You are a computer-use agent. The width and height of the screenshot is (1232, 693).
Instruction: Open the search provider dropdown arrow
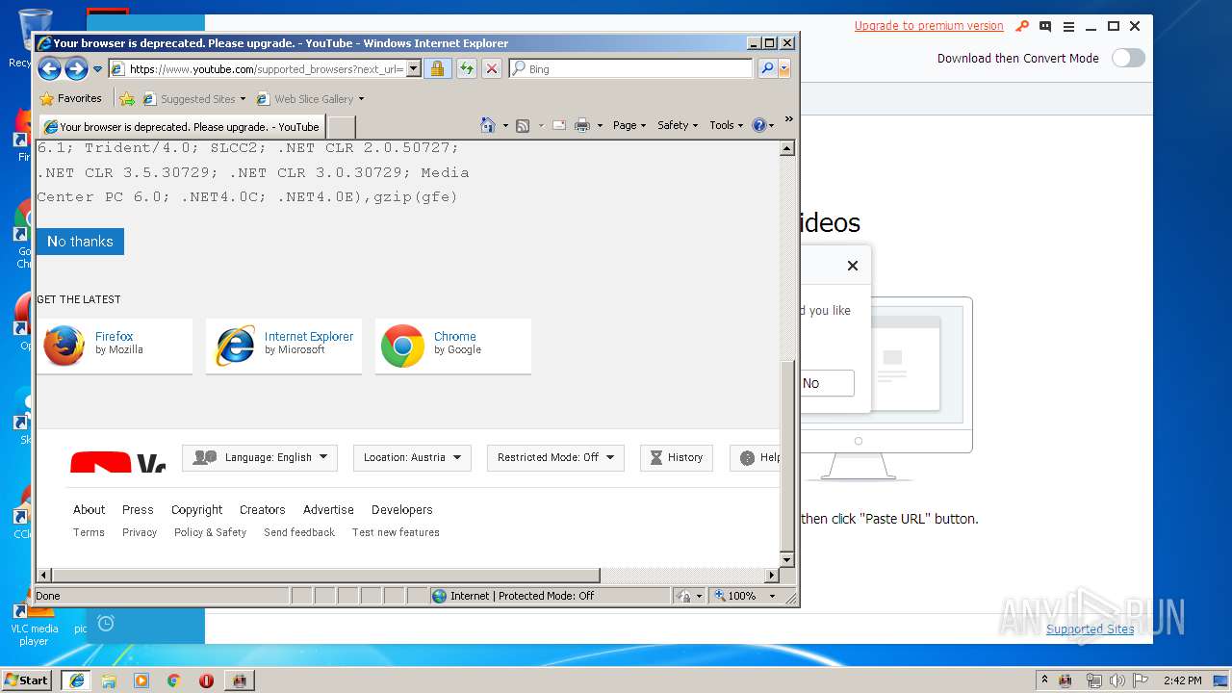pos(784,69)
